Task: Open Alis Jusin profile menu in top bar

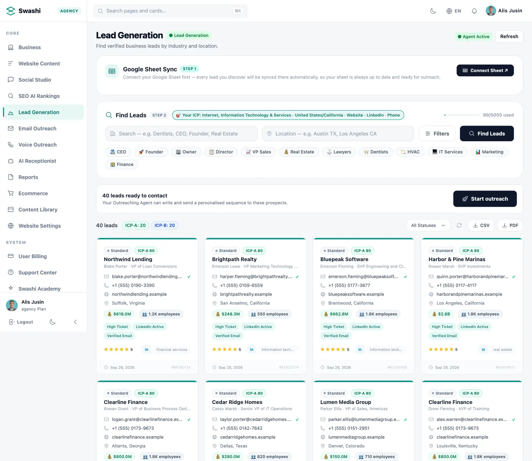Action: click(x=504, y=11)
